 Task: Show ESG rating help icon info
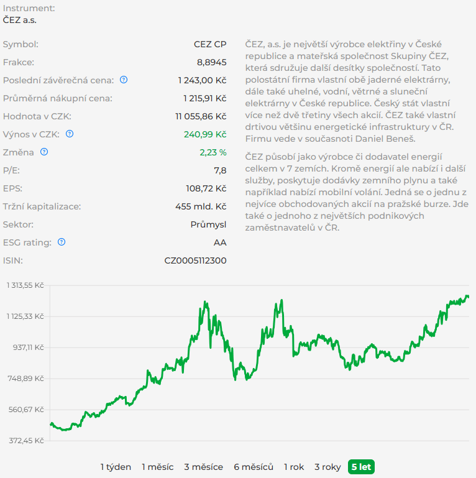click(x=62, y=242)
